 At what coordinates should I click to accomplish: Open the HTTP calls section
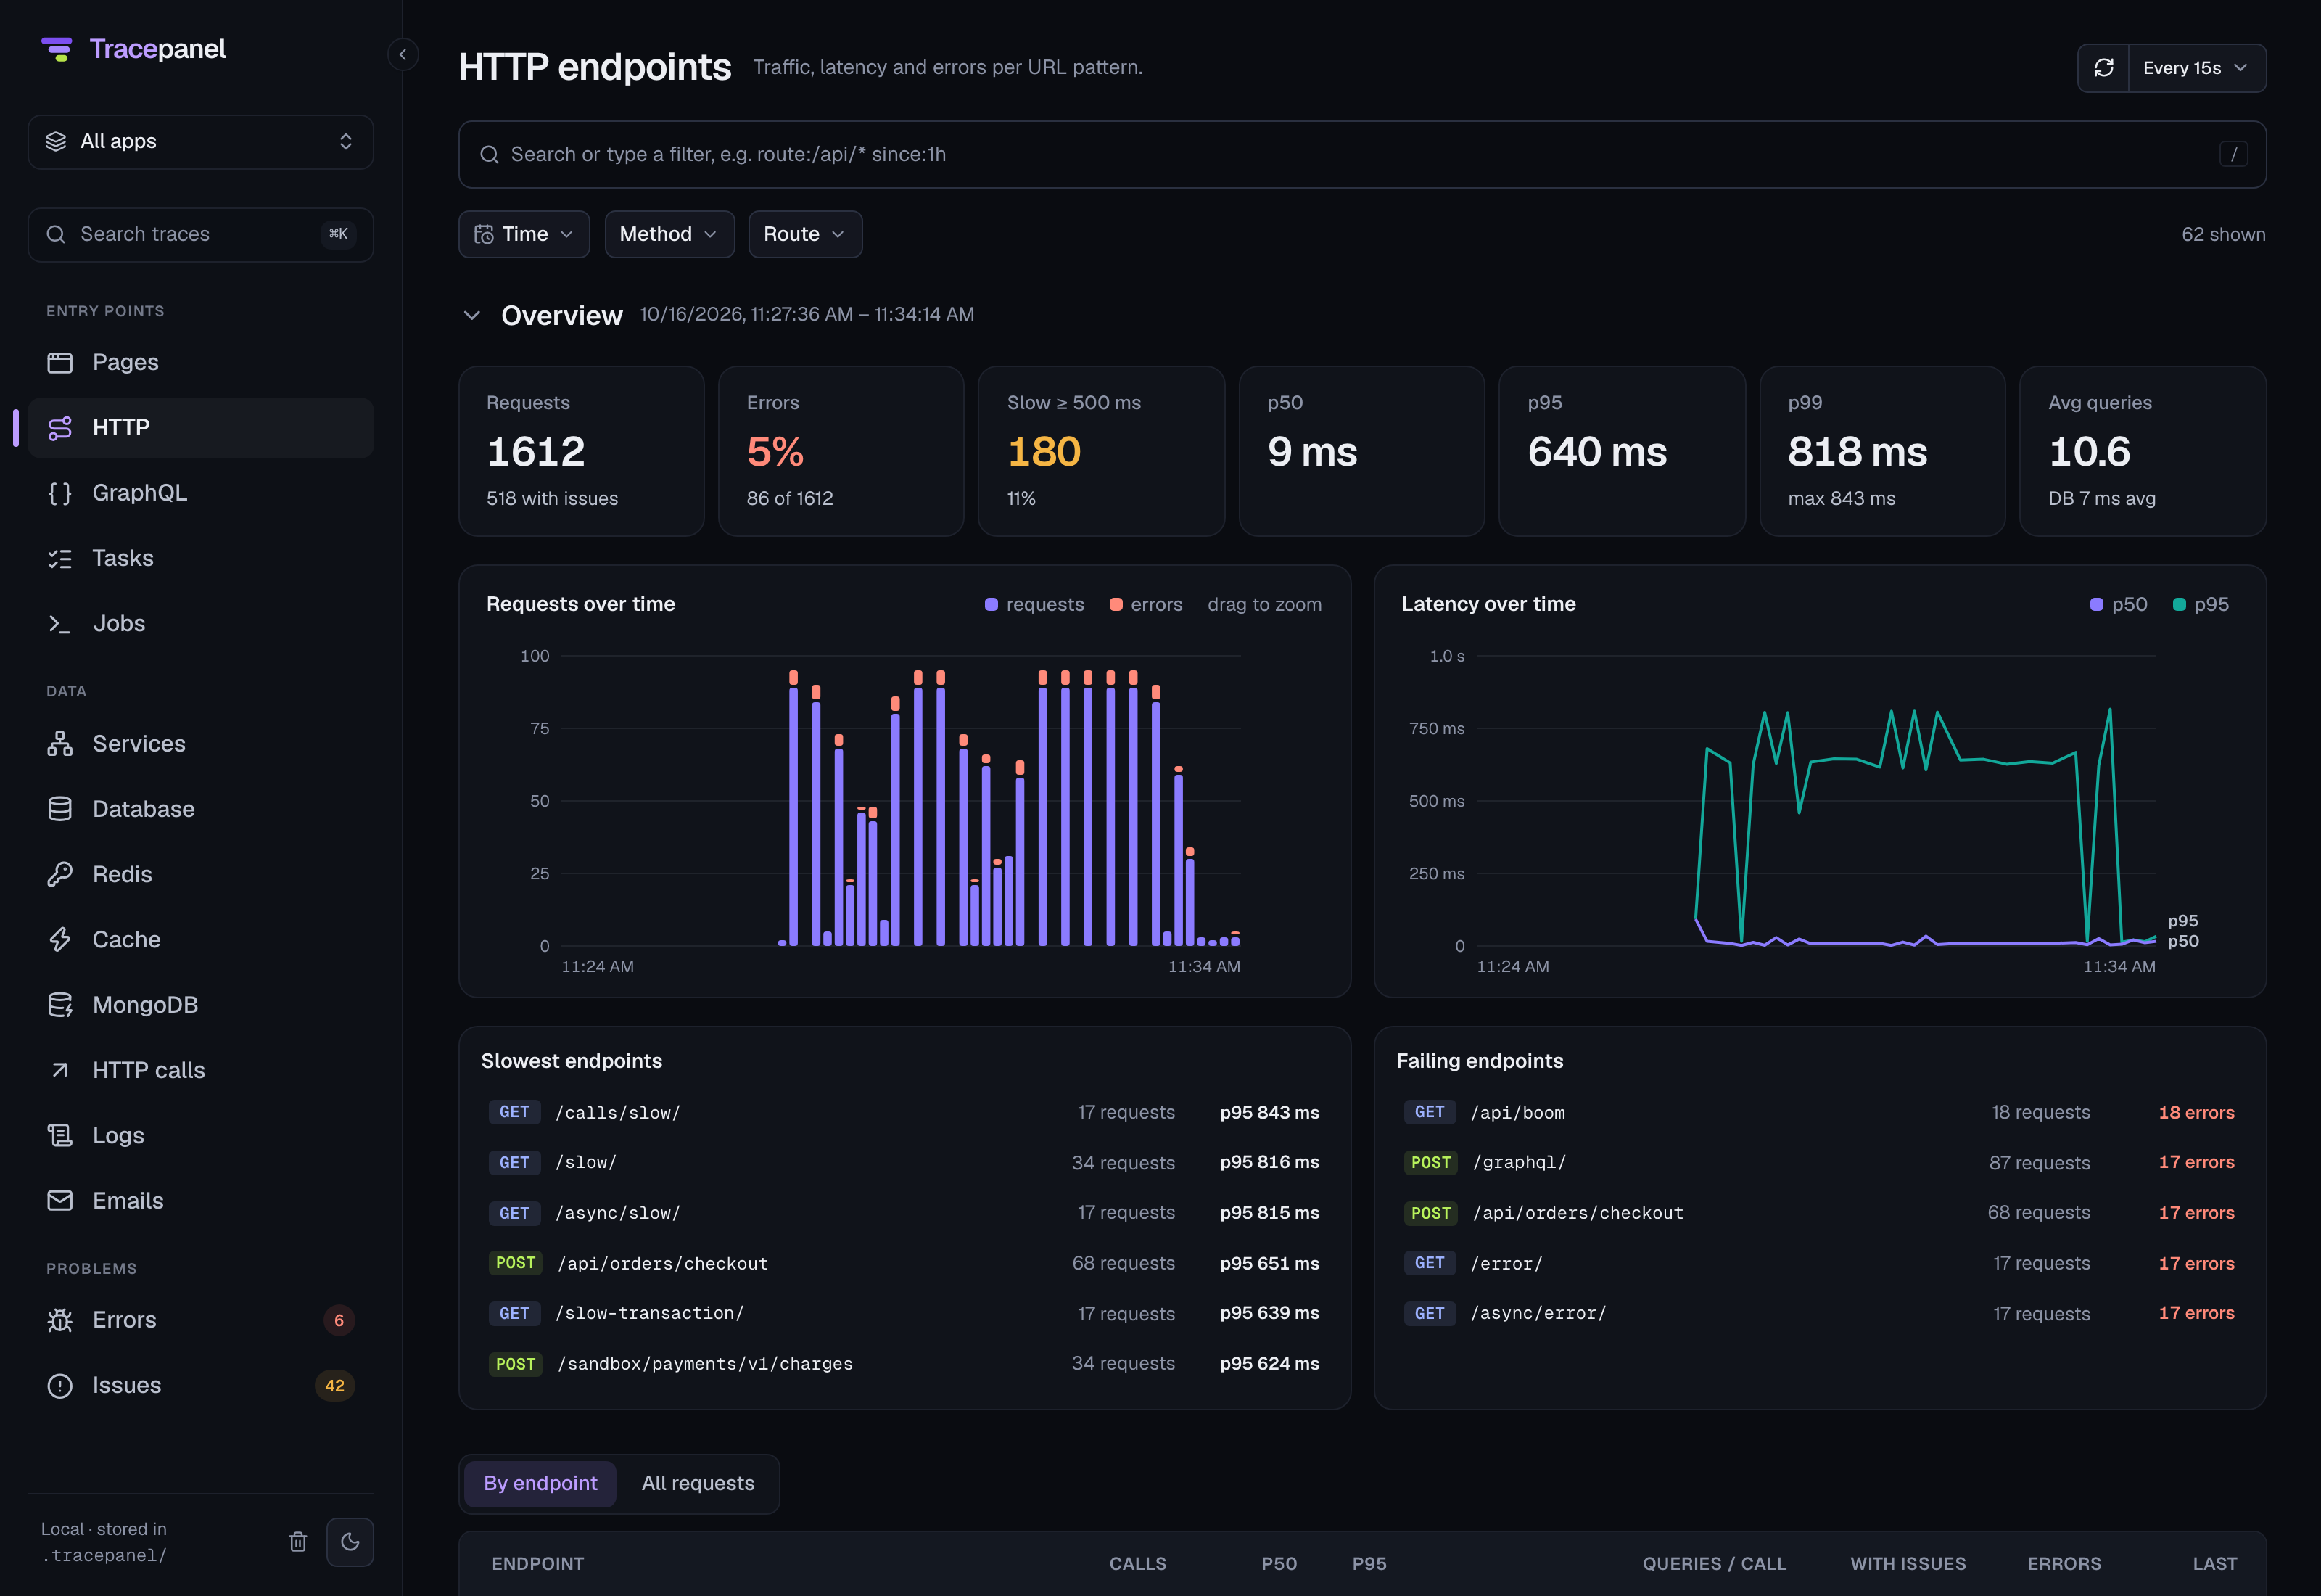click(x=201, y=1070)
